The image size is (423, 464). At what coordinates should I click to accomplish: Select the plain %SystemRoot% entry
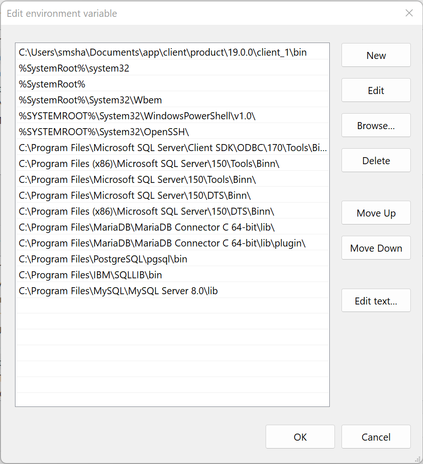click(x=172, y=84)
